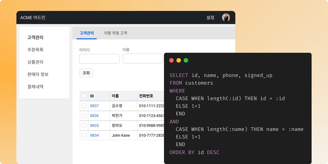Open customer link 8834
The height and width of the screenshot is (164, 328).
[95, 135]
